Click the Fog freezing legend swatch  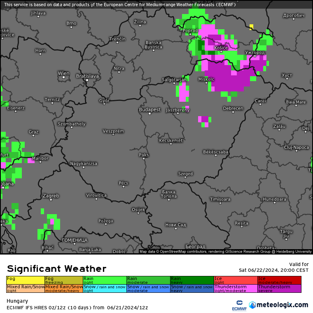[x=63, y=280]
